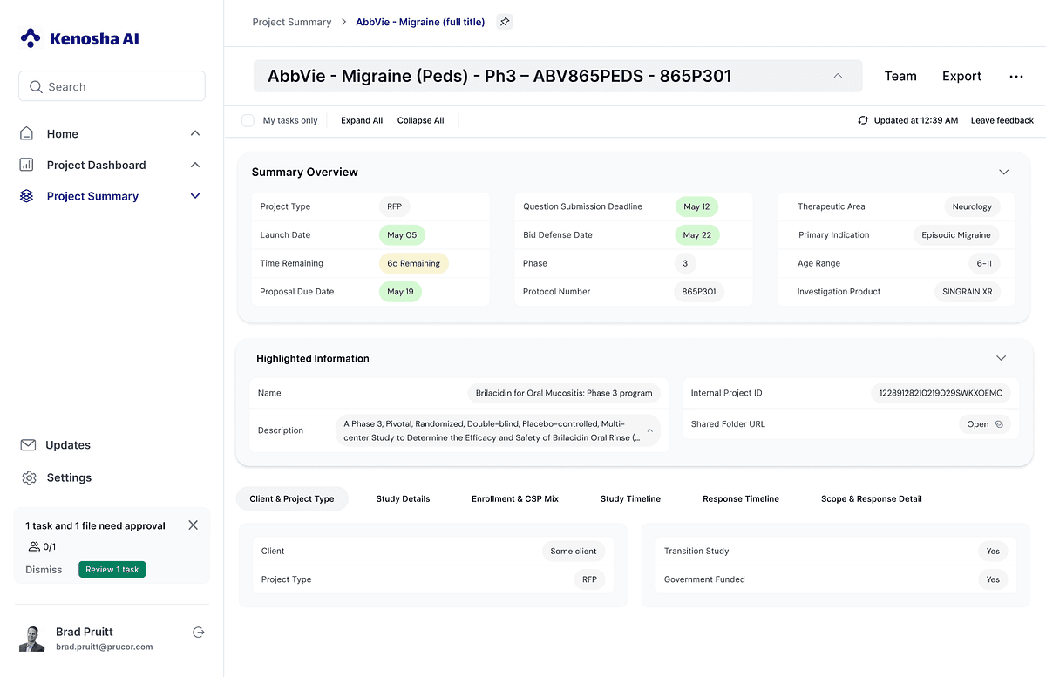The width and height of the screenshot is (1046, 677).
Task: Expand the Project Dashboard chevron
Action: 195,165
